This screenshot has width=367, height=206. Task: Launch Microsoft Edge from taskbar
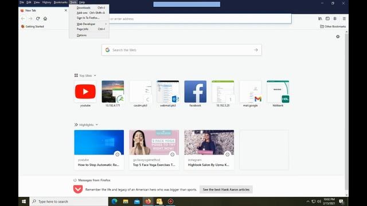[x=114, y=201]
